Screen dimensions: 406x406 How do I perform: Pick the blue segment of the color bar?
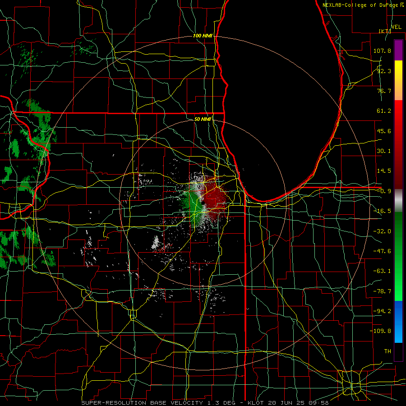click(398, 322)
